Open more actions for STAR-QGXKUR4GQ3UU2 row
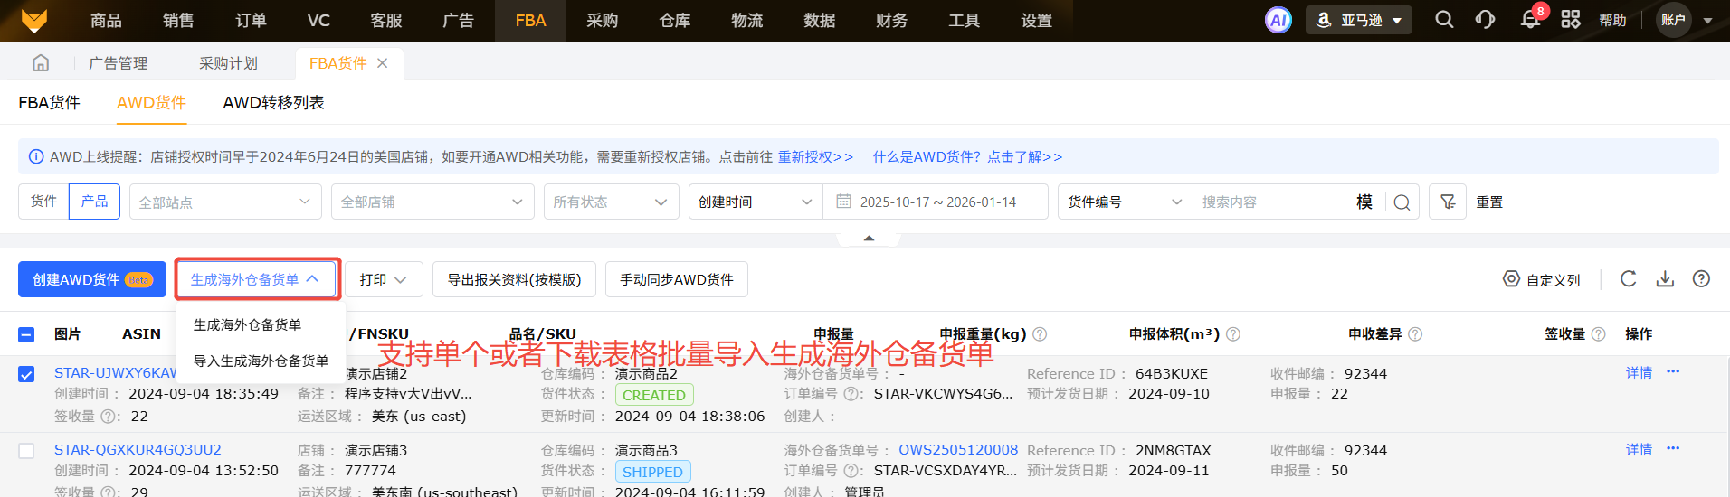Screen dimensions: 1730x497 (1673, 448)
